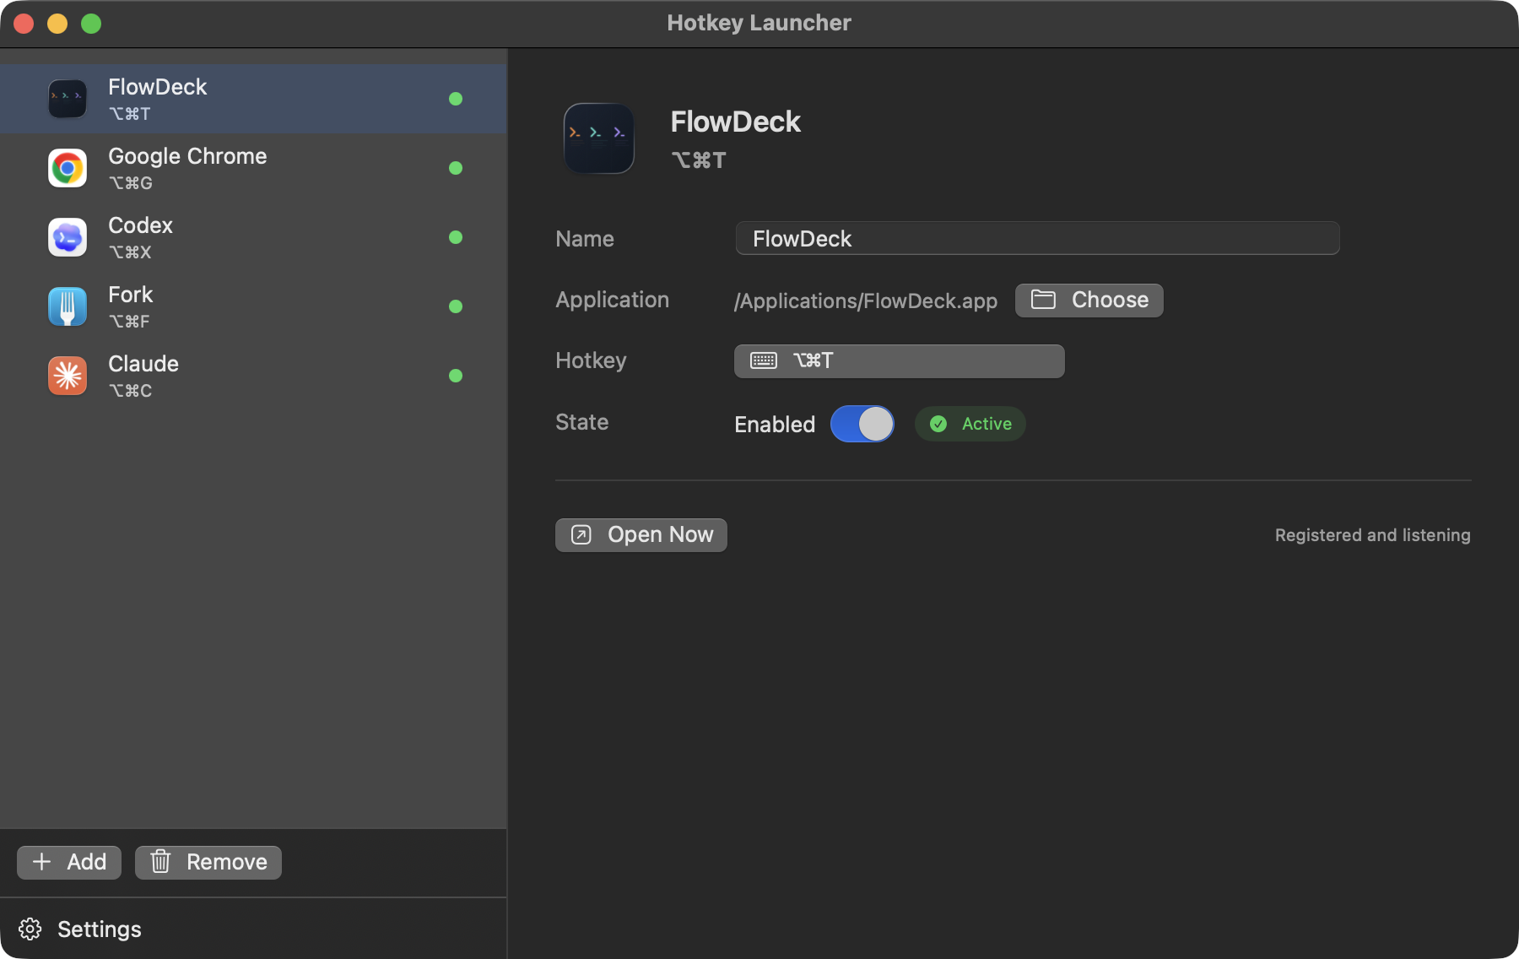Click the FlowDeck app icon in sidebar
Screen dimensions: 1519x959
click(68, 99)
